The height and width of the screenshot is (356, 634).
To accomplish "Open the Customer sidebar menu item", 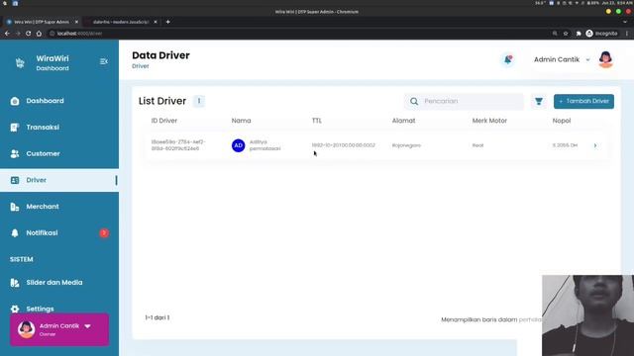I will pyautogui.click(x=59, y=154).
